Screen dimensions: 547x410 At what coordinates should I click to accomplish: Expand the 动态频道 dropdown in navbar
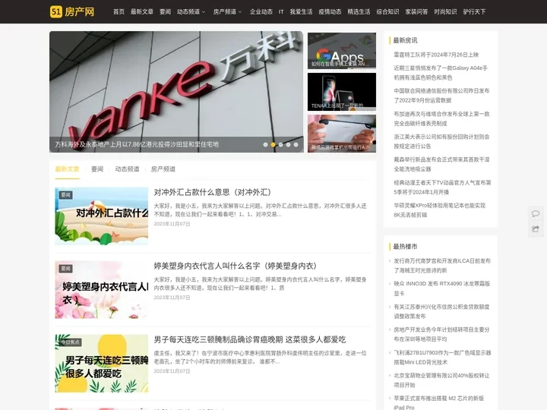tap(191, 12)
